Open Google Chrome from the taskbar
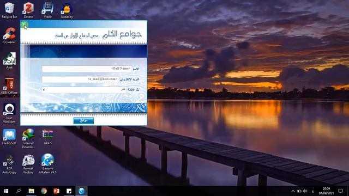 (44, 191)
